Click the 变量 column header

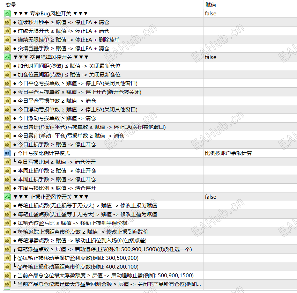[x=11, y=5]
